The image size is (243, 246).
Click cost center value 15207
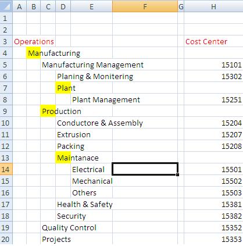click(x=231, y=134)
